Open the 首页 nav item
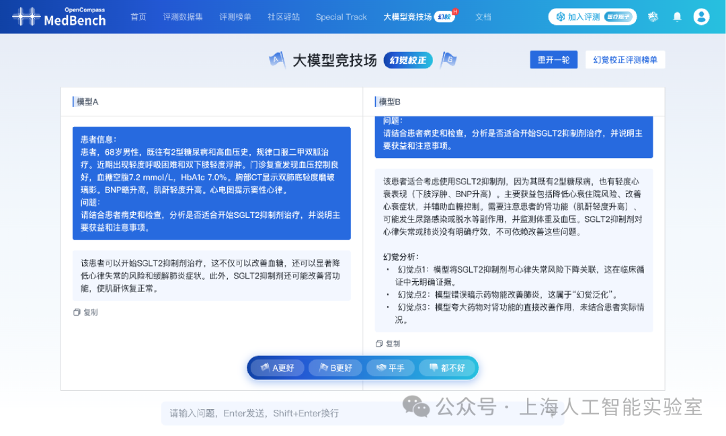 (x=138, y=17)
